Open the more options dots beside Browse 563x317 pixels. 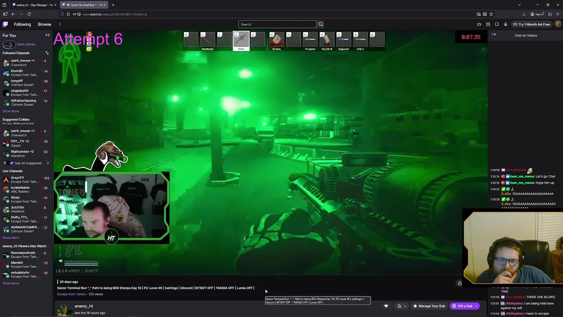(60, 24)
